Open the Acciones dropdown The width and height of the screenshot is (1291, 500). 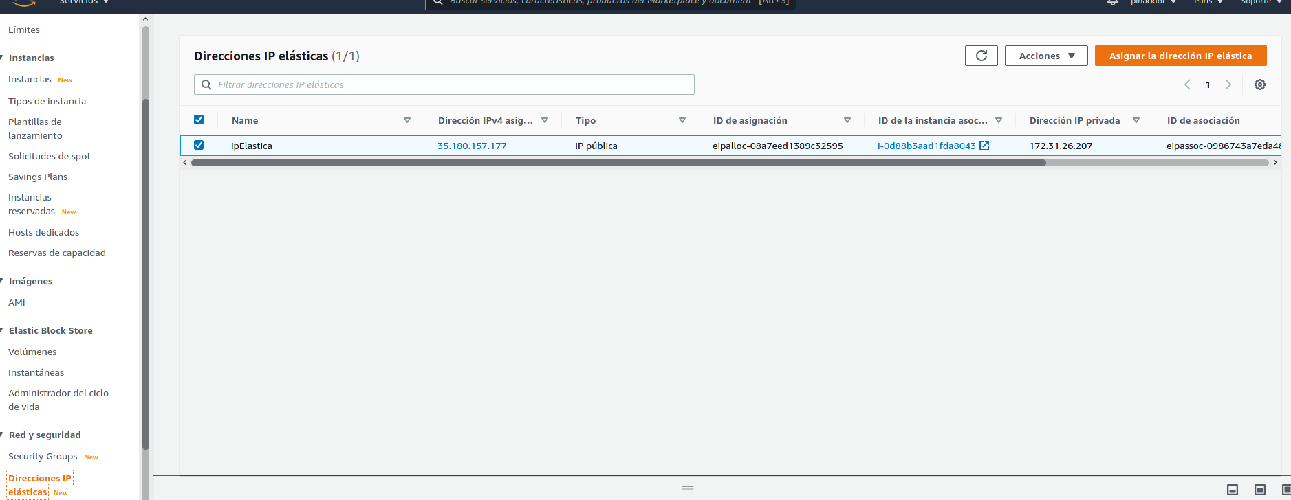1045,56
